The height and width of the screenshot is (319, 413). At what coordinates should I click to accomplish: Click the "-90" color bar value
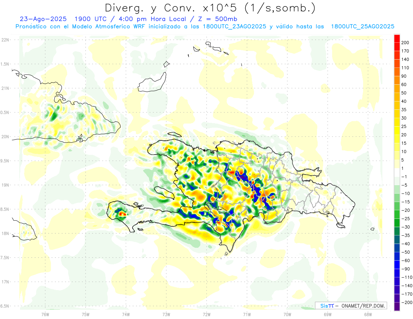(x=405, y=269)
